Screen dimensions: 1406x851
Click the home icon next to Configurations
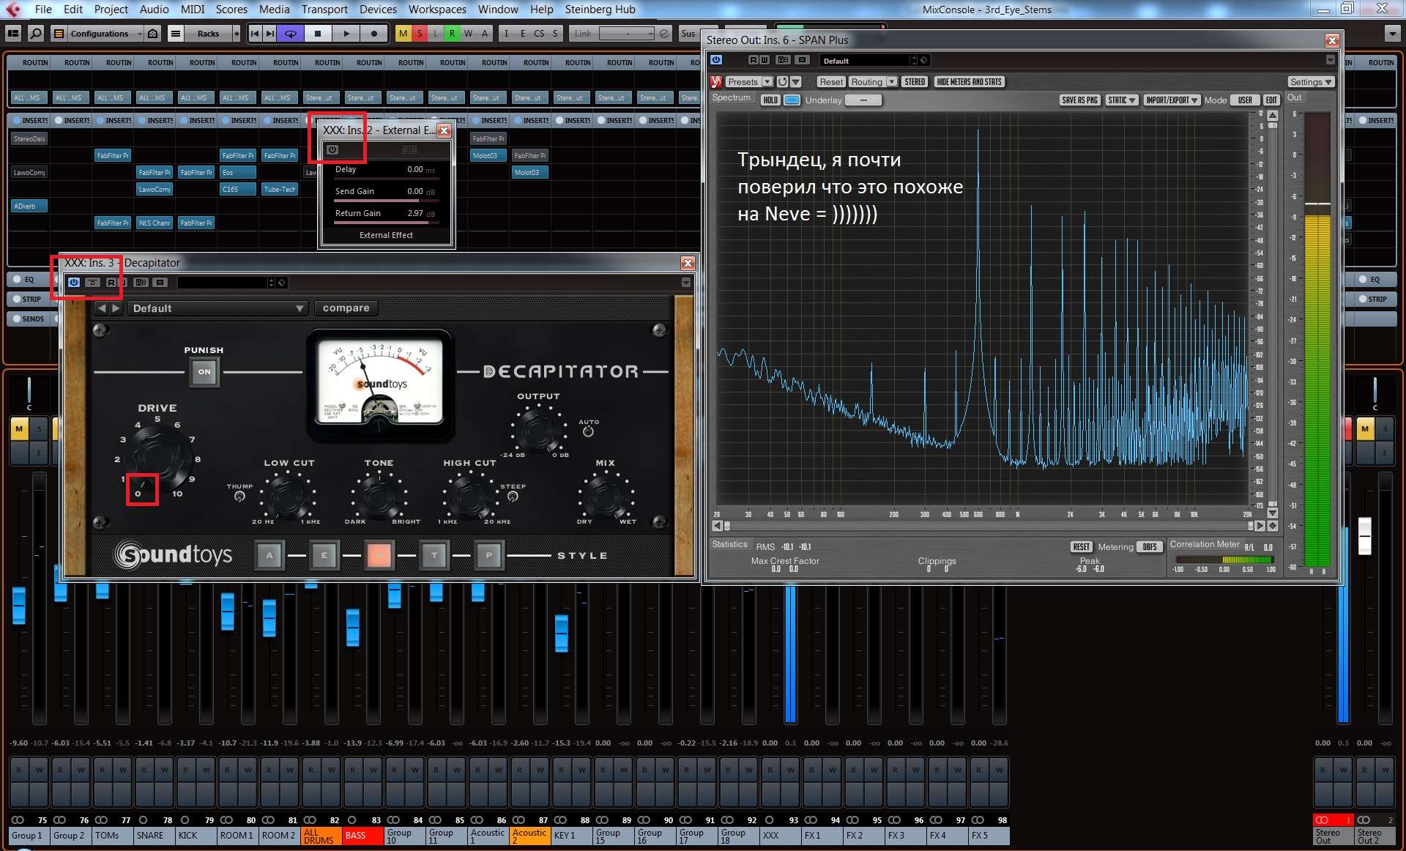[x=152, y=34]
